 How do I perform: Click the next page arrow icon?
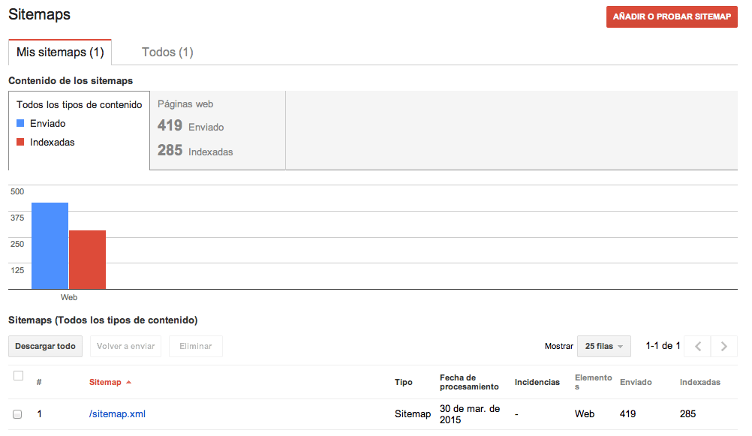(x=723, y=346)
